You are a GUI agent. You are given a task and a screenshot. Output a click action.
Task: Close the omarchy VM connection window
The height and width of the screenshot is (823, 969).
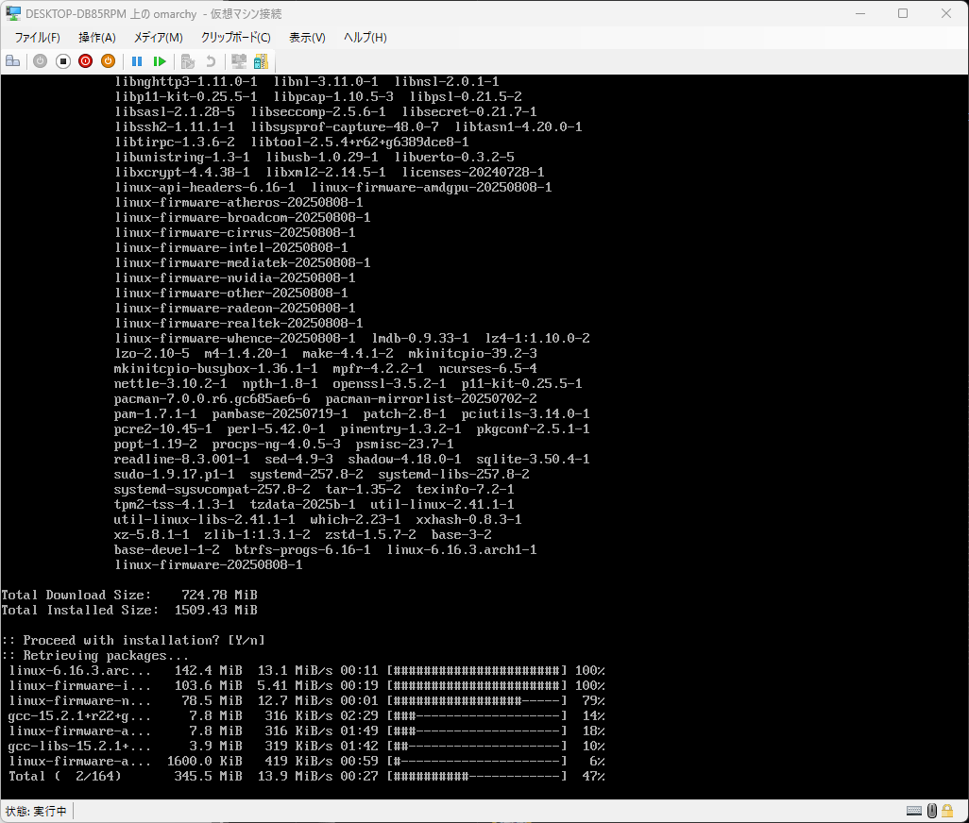pos(946,13)
